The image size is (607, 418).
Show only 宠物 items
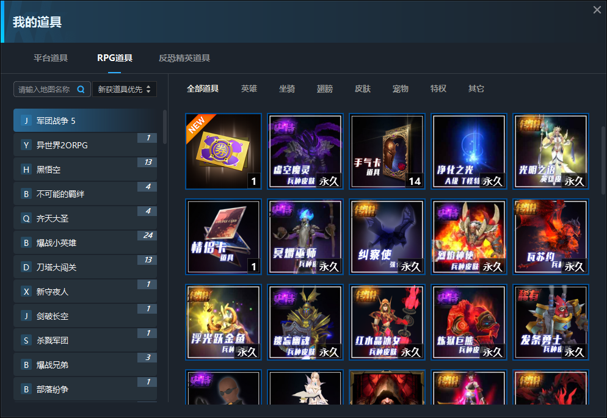tap(400, 88)
